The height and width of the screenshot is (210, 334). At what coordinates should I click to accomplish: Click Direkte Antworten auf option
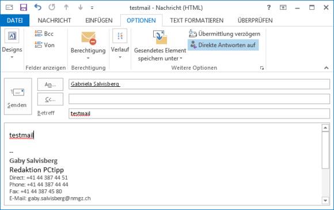click(x=223, y=45)
